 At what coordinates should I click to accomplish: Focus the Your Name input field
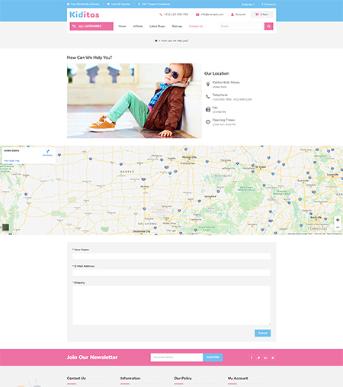[171, 256]
